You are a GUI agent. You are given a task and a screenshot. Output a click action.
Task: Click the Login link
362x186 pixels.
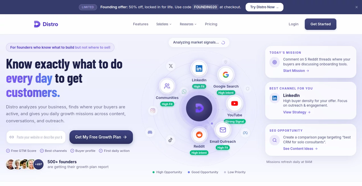click(x=293, y=24)
